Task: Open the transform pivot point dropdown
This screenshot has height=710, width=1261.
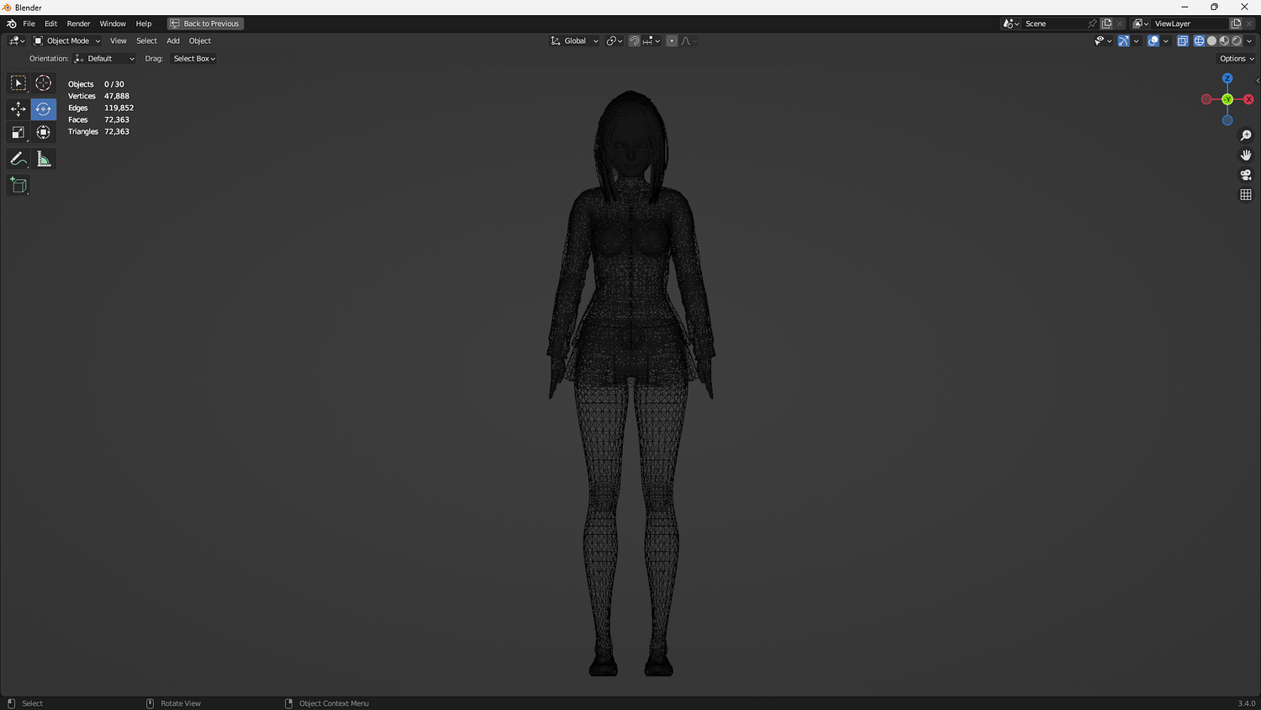Action: tap(615, 41)
